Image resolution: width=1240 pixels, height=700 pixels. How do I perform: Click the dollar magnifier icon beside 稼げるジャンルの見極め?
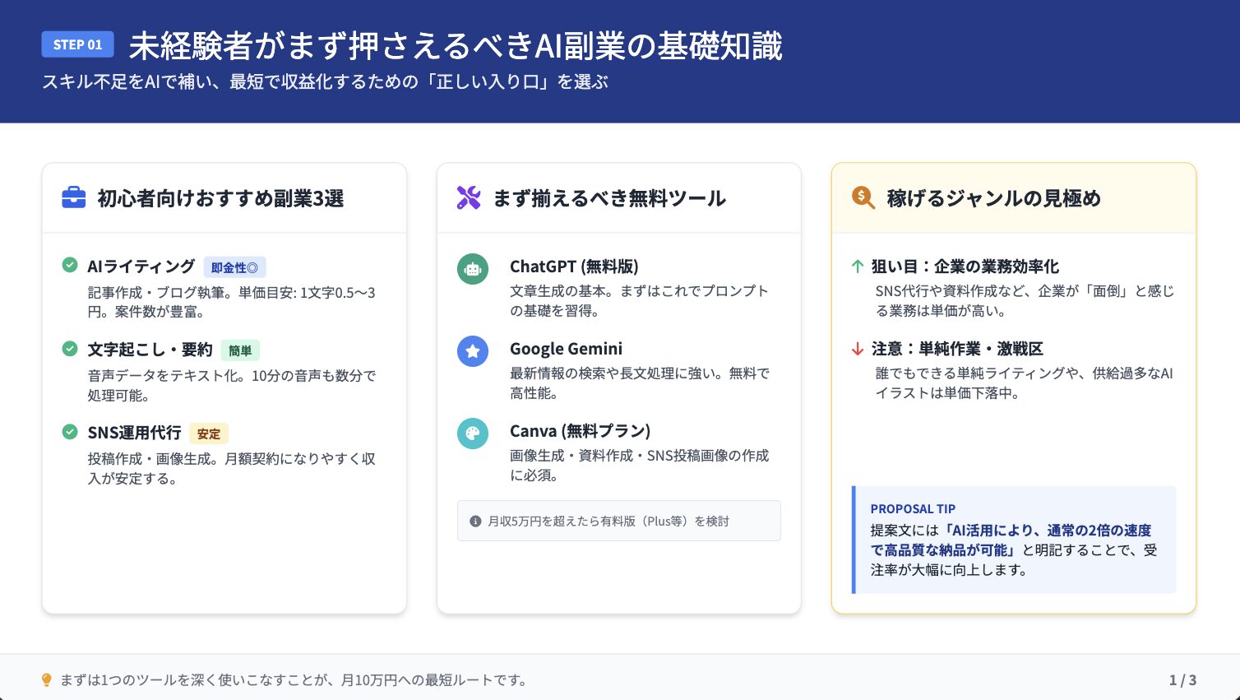(863, 198)
